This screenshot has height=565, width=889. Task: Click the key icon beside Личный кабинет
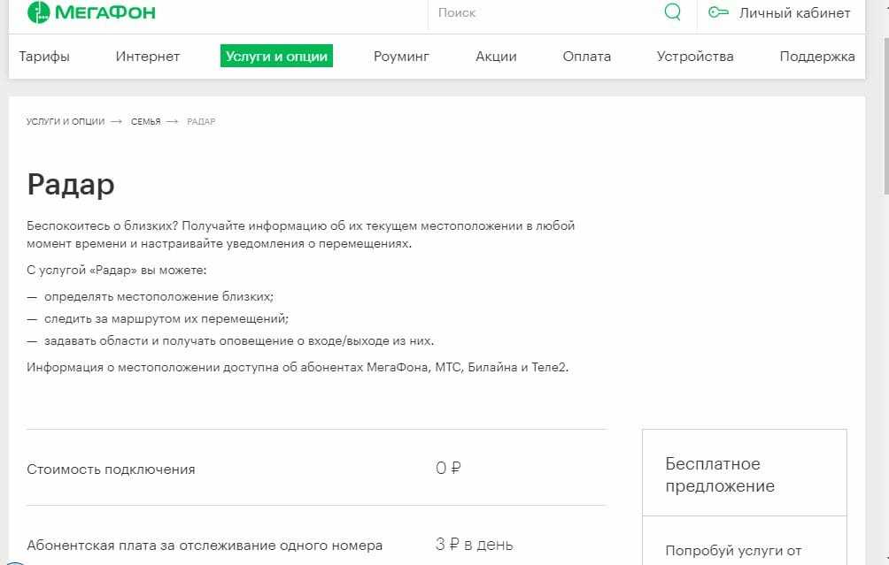(718, 11)
